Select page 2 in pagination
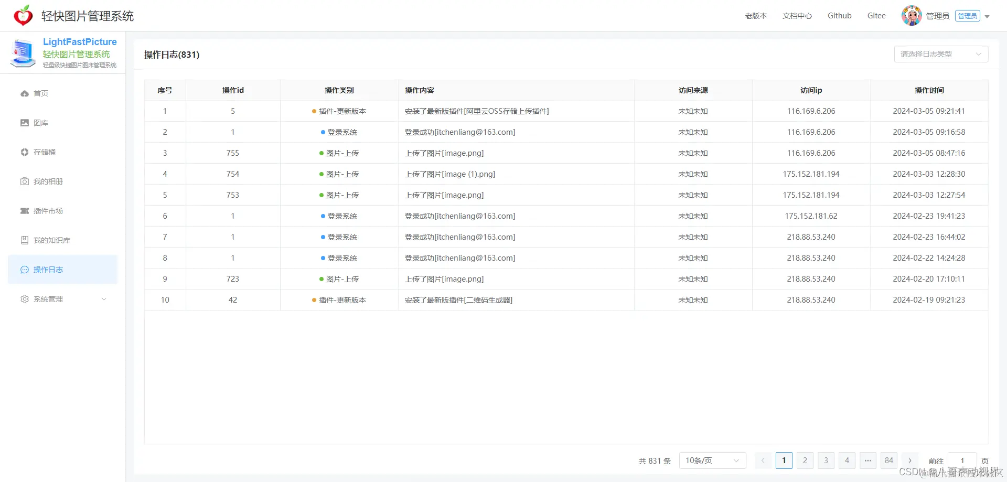 point(805,460)
